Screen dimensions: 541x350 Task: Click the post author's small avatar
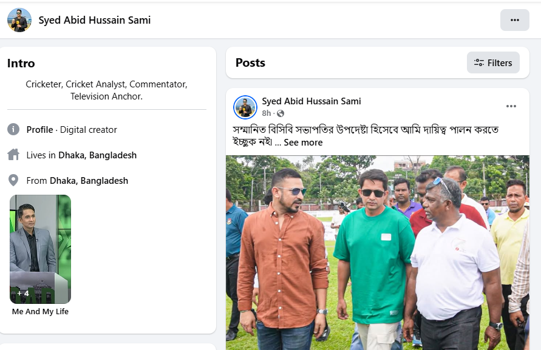[x=245, y=107]
